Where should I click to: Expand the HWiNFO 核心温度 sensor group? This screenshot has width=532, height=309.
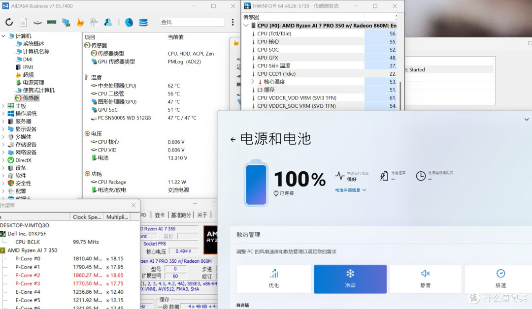(x=253, y=82)
